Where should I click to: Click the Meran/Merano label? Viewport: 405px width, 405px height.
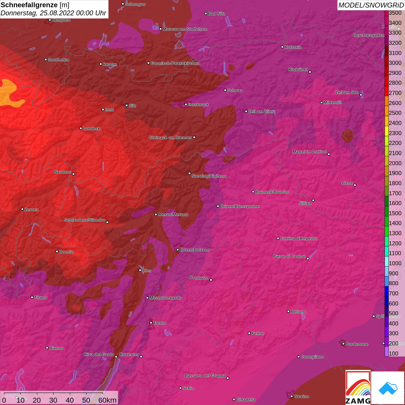coord(173,214)
